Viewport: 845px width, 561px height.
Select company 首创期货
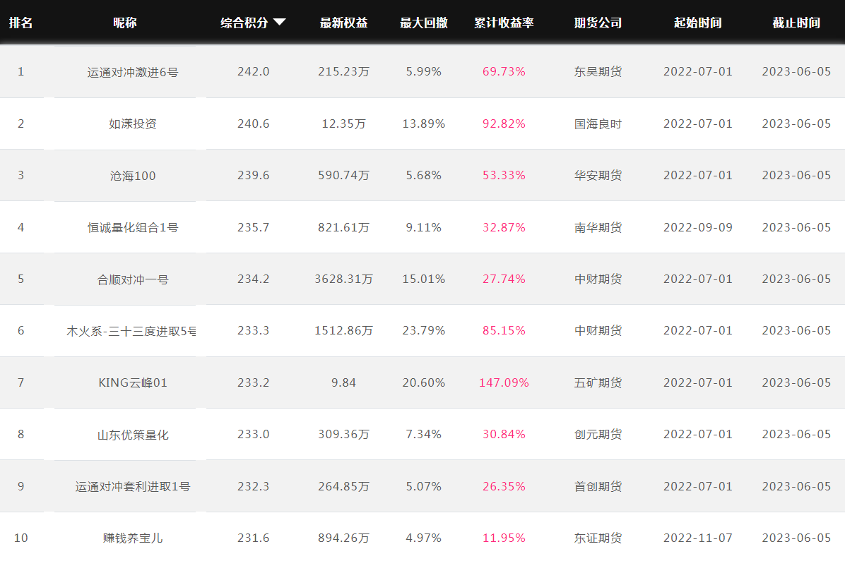pyautogui.click(x=598, y=487)
